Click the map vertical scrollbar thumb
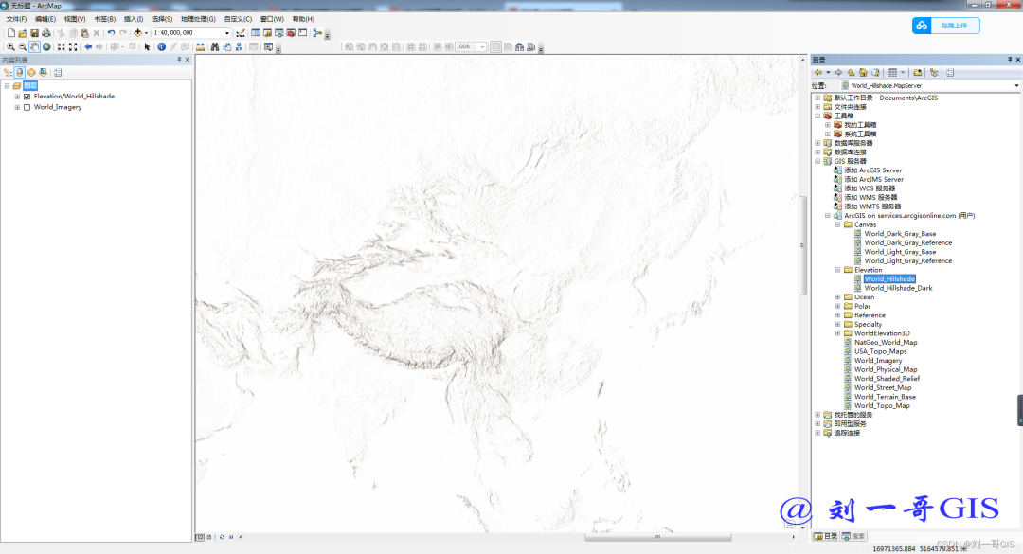The height and width of the screenshot is (554, 1023). (x=802, y=245)
